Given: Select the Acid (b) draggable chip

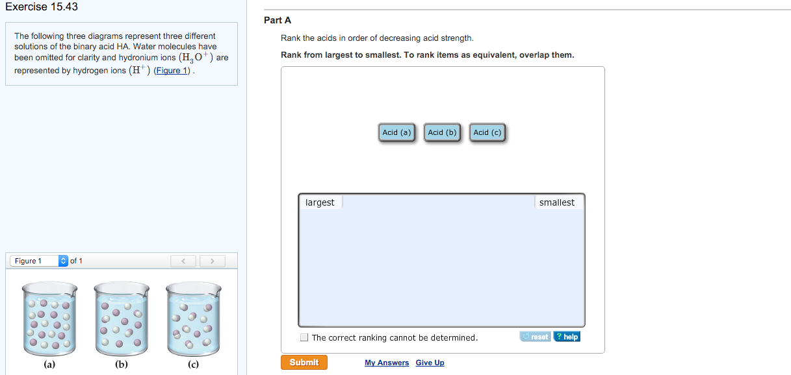Looking at the screenshot, I should 441,132.
